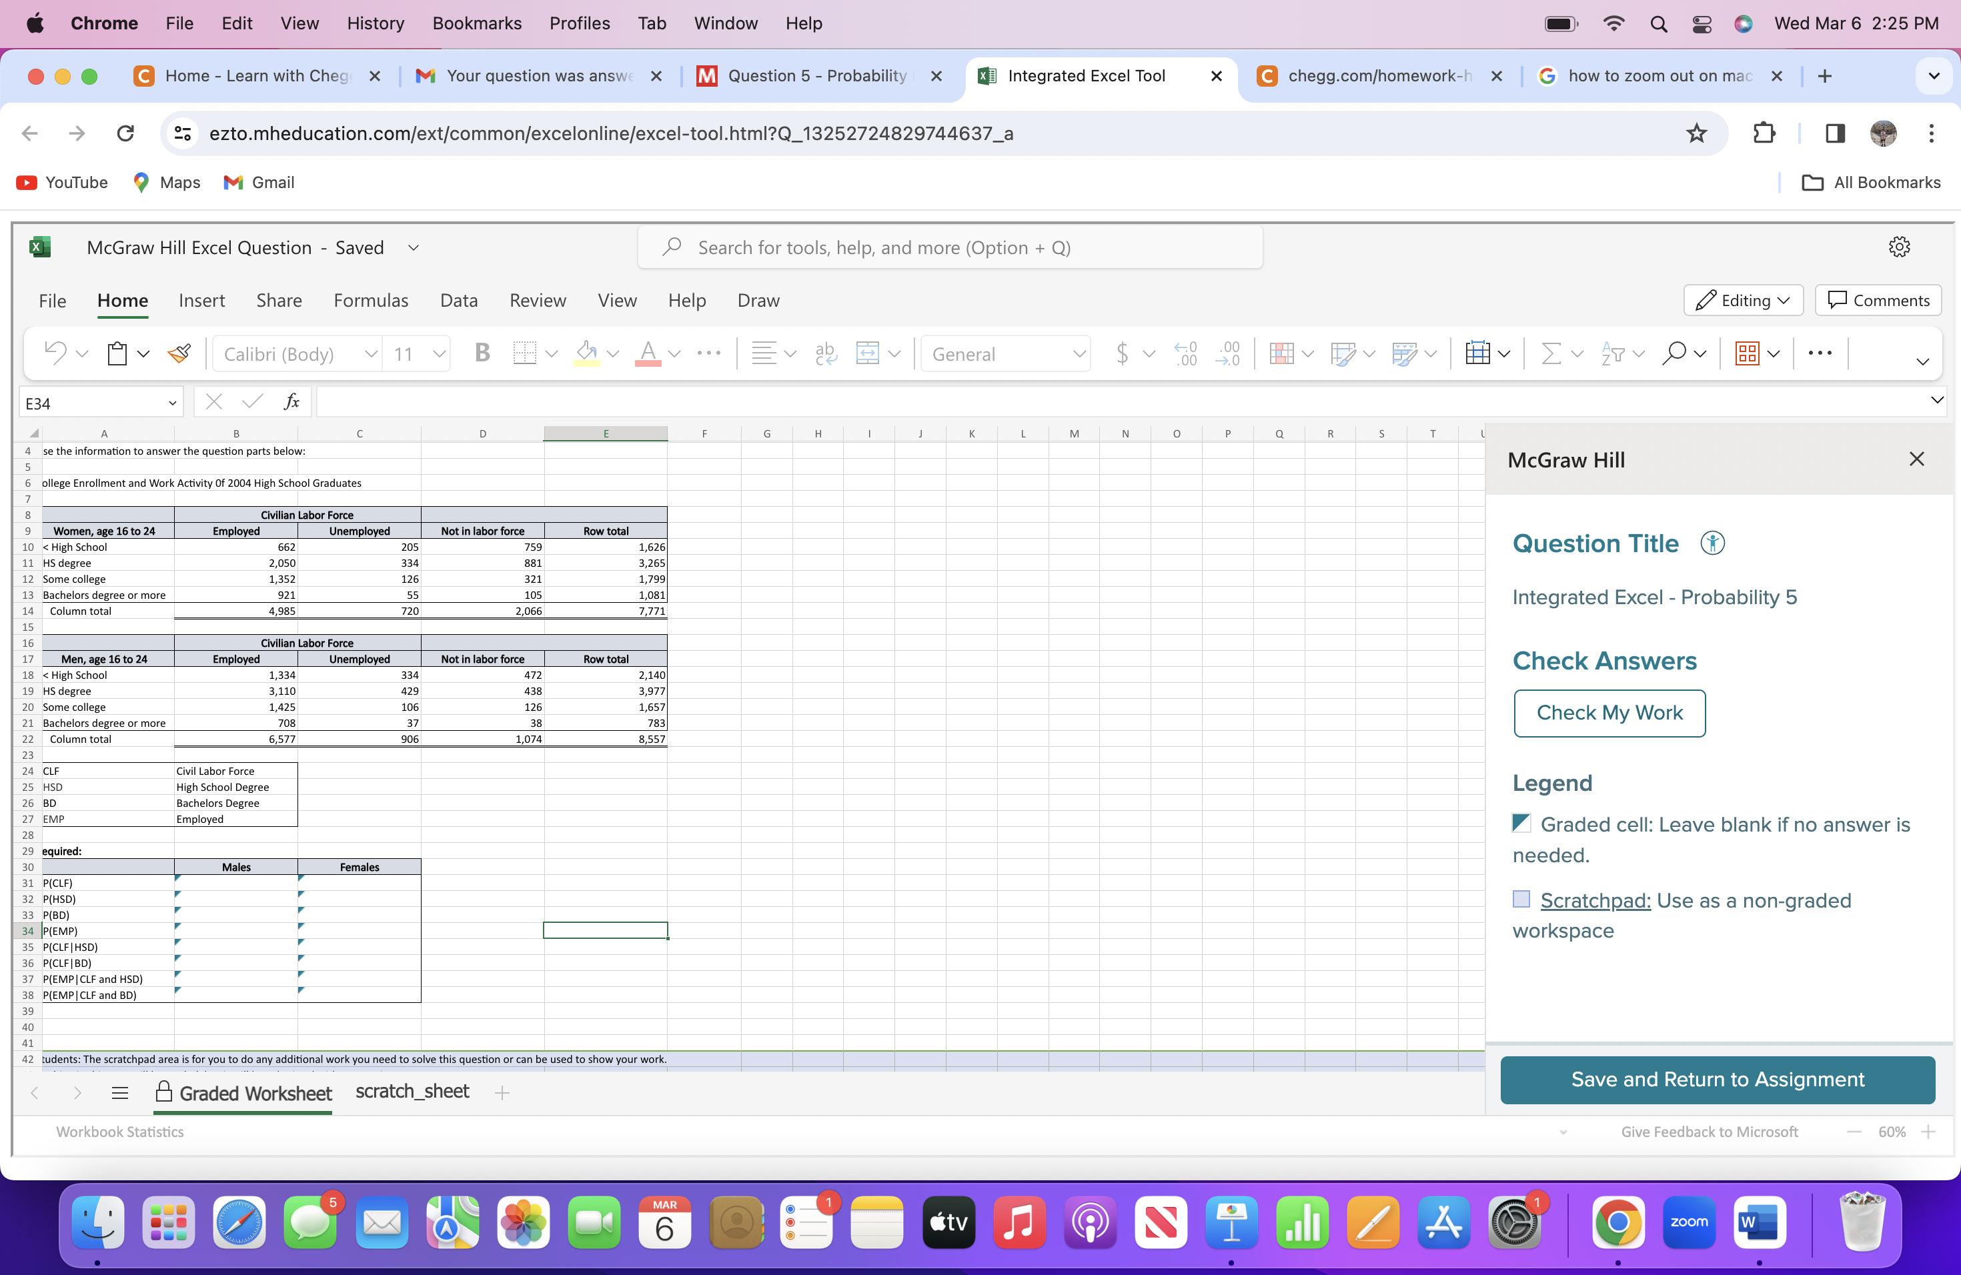The height and width of the screenshot is (1275, 1961).
Task: Close the McGraw Hill side panel
Action: [x=1916, y=459]
